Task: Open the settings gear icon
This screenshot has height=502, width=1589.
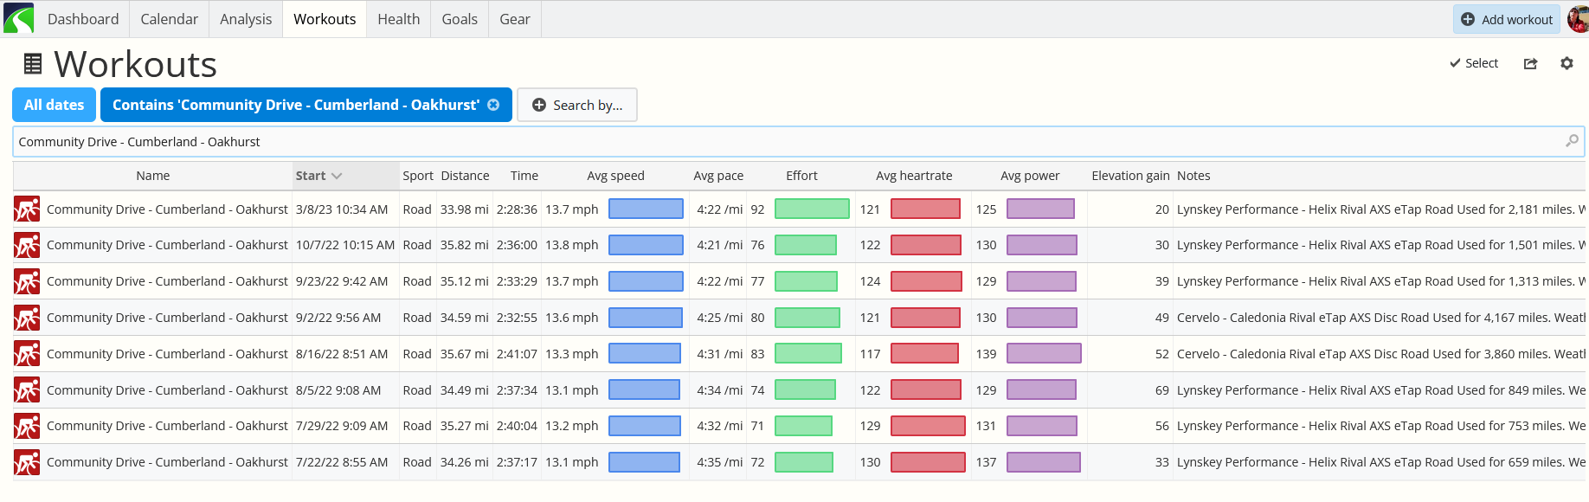Action: [x=1566, y=63]
